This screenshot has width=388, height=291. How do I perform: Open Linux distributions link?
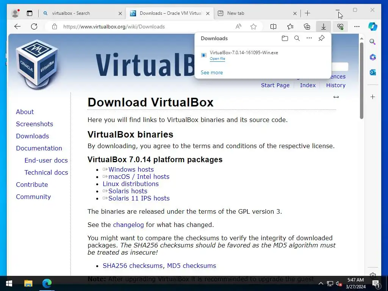[x=131, y=184]
